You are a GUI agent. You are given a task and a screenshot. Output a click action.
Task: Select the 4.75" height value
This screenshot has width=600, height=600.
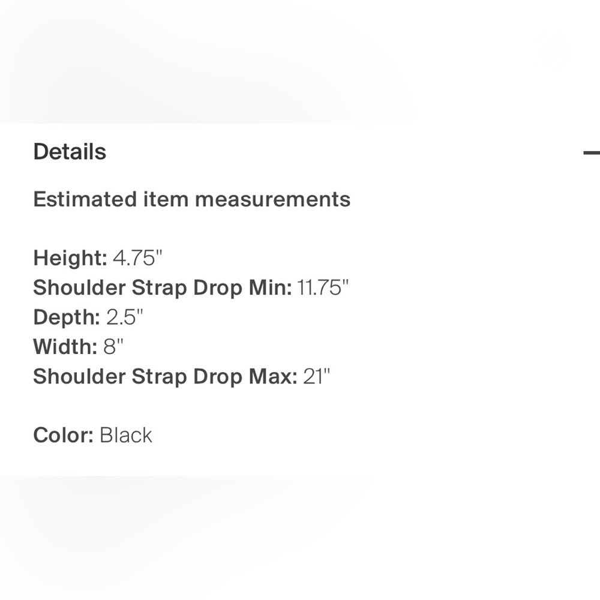click(138, 257)
